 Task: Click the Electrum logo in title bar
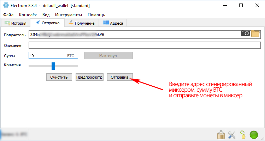[x=6, y=6]
